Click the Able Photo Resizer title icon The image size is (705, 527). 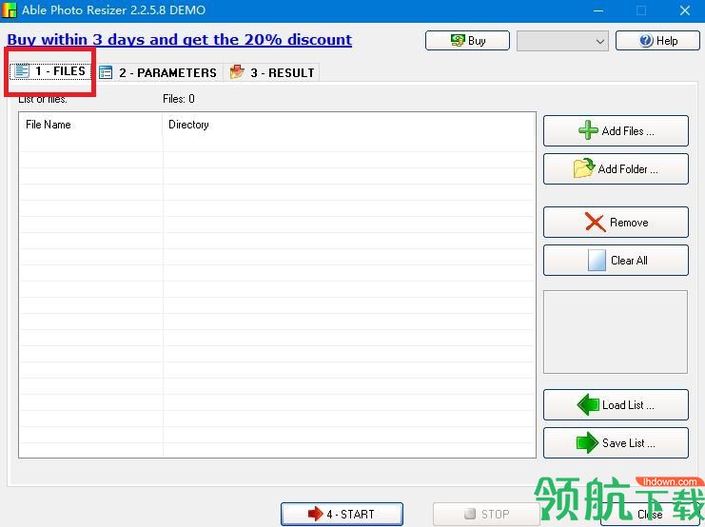click(9, 10)
